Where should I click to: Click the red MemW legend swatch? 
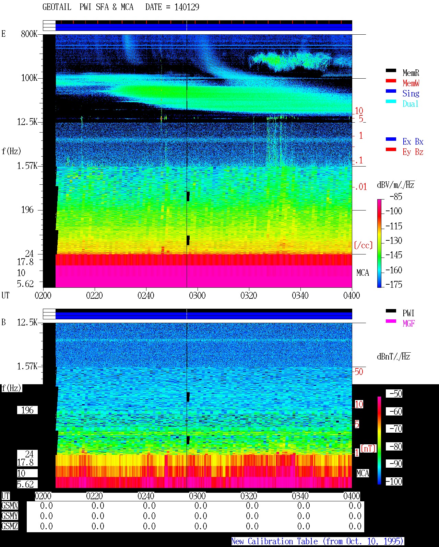tap(391, 81)
